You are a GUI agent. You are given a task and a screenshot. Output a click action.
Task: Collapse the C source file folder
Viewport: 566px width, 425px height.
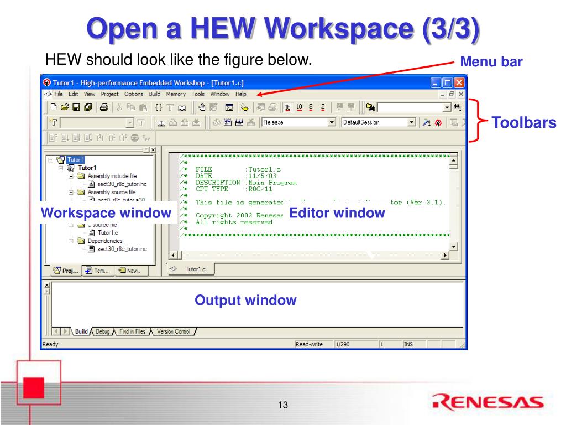pyautogui.click(x=71, y=225)
